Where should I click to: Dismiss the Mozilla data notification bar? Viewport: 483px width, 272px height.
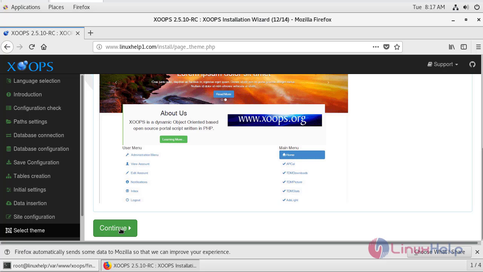(x=477, y=252)
